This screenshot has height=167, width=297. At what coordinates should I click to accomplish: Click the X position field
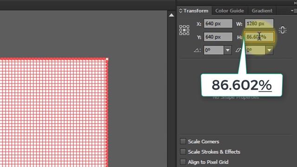click(x=218, y=24)
